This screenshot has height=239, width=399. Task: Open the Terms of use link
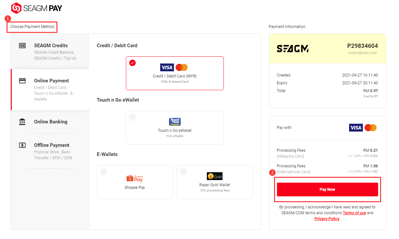(354, 213)
